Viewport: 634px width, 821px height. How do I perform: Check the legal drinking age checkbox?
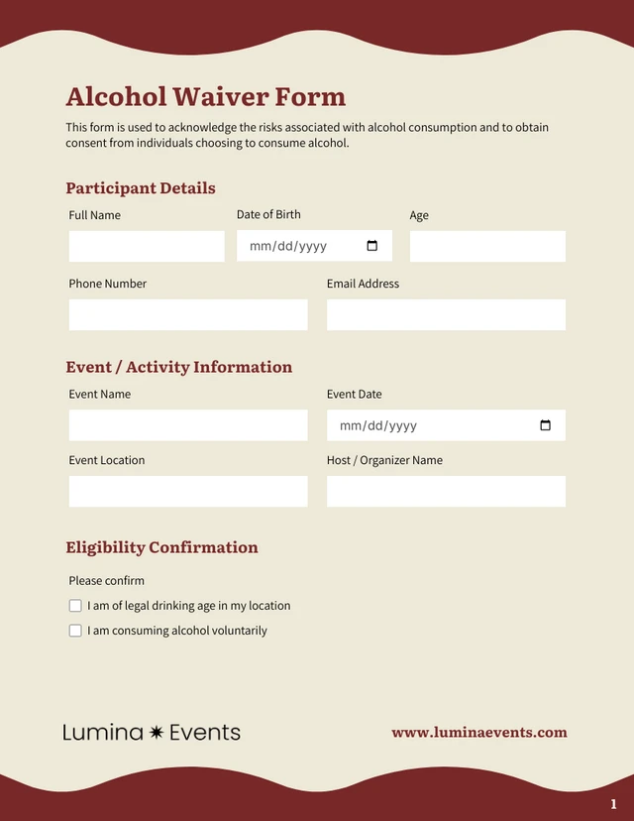[x=75, y=606]
